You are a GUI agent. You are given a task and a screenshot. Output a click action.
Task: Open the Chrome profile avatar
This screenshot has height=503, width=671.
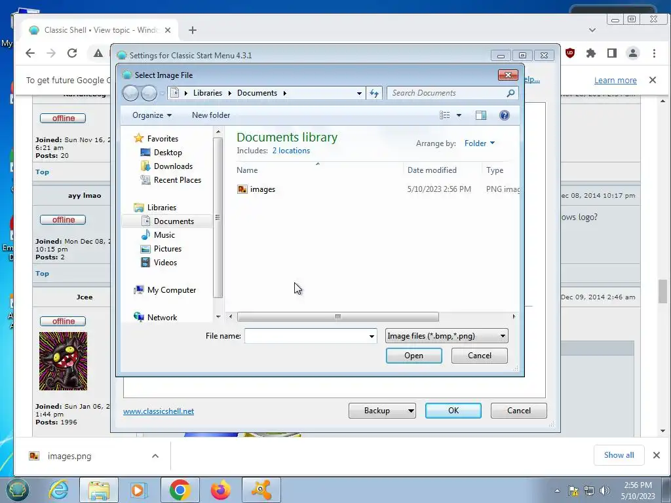[x=633, y=53]
